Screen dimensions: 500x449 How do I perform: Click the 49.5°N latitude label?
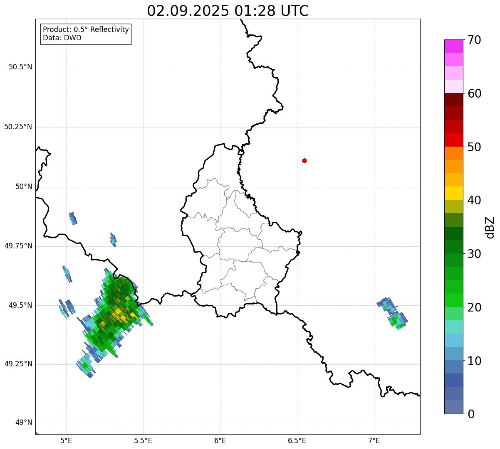20,305
